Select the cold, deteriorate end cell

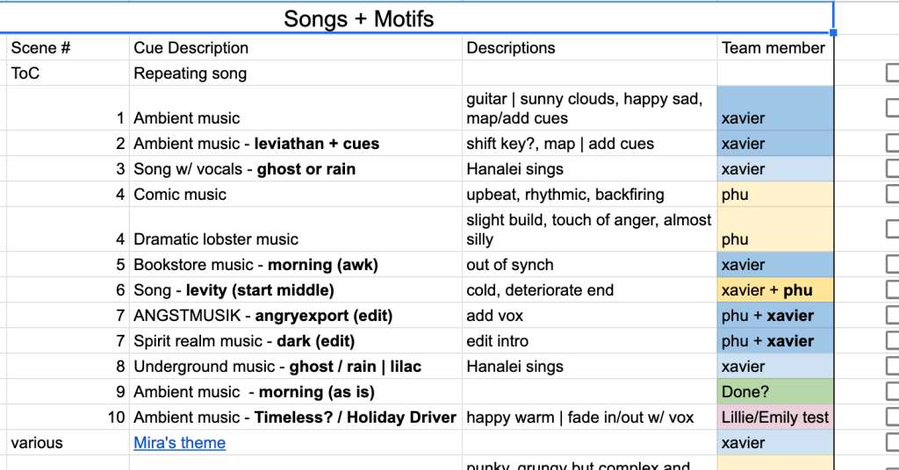[x=590, y=290]
